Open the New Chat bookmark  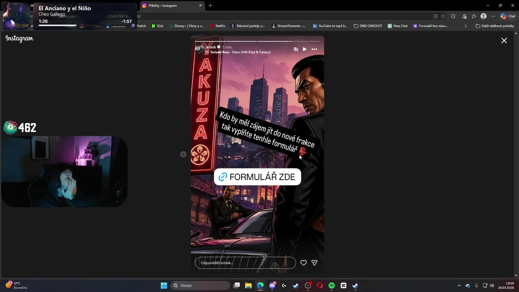398,26
